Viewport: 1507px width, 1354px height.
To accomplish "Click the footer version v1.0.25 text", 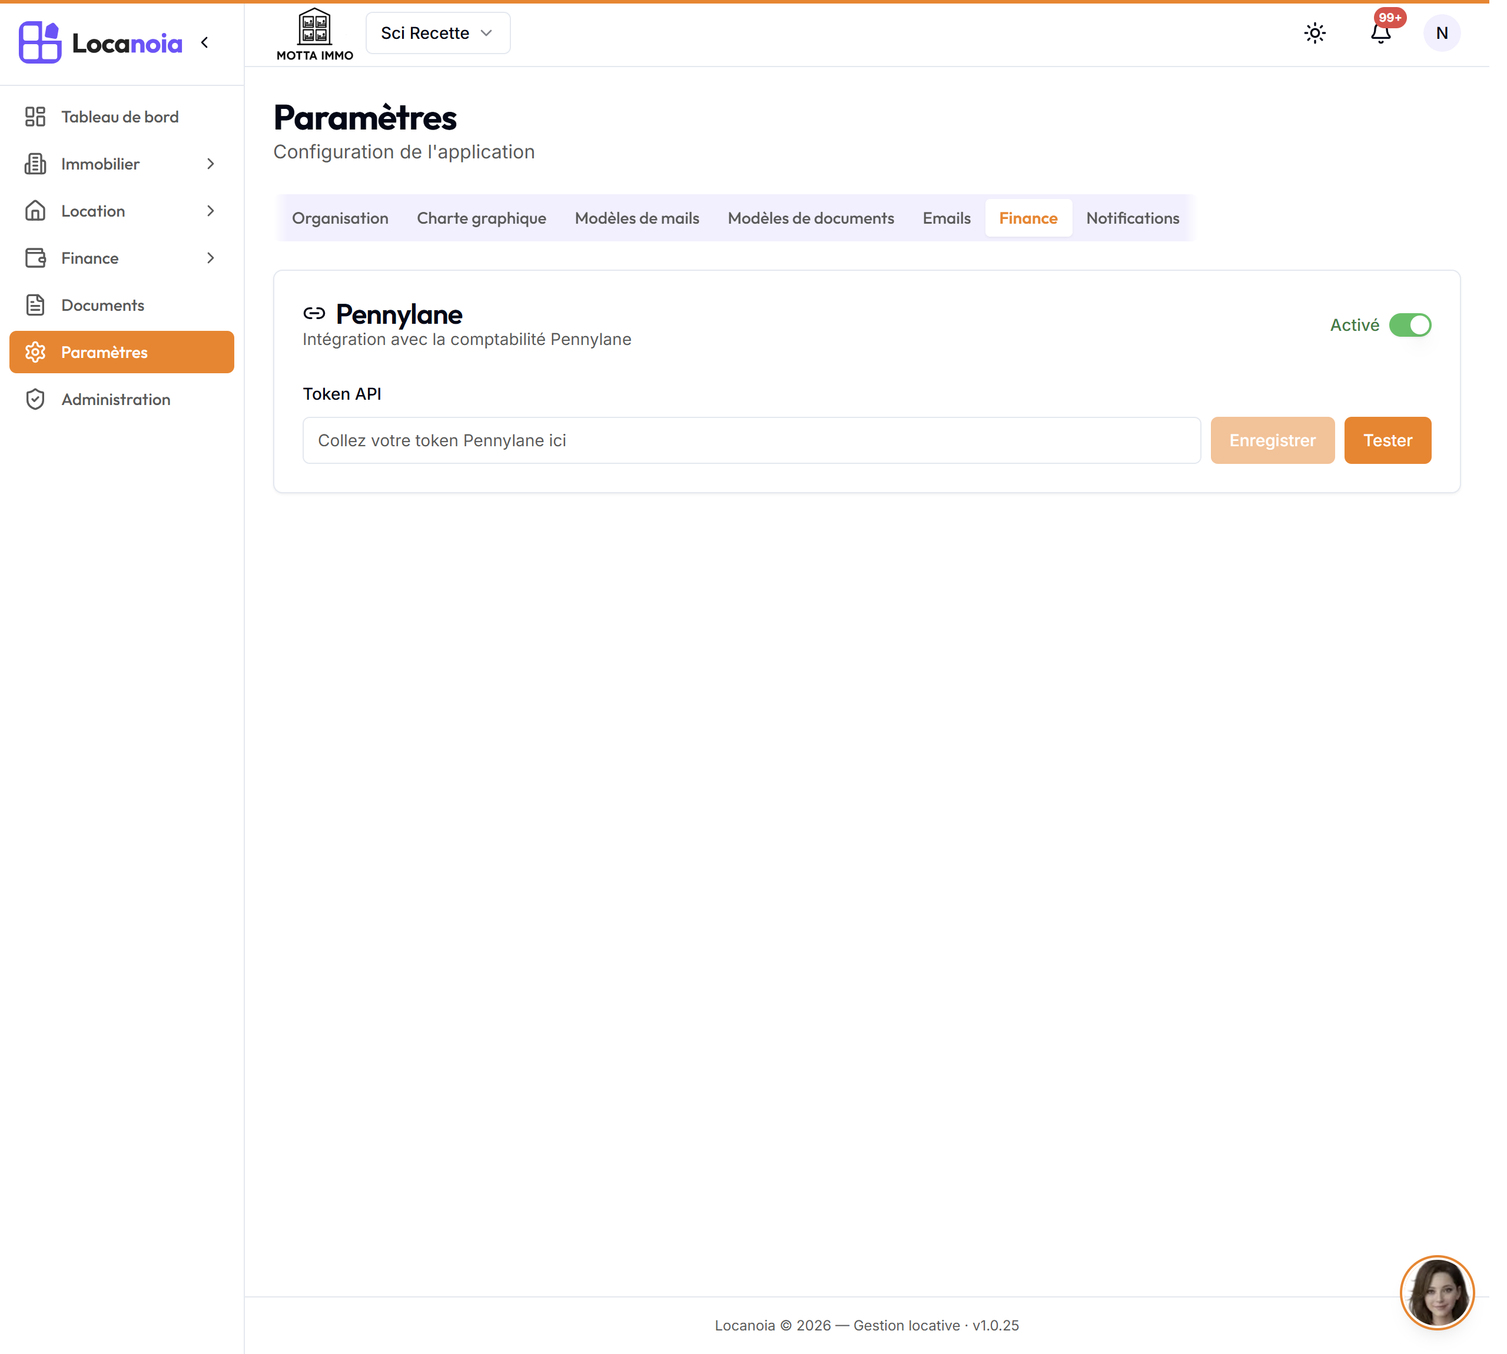I will coord(995,1325).
